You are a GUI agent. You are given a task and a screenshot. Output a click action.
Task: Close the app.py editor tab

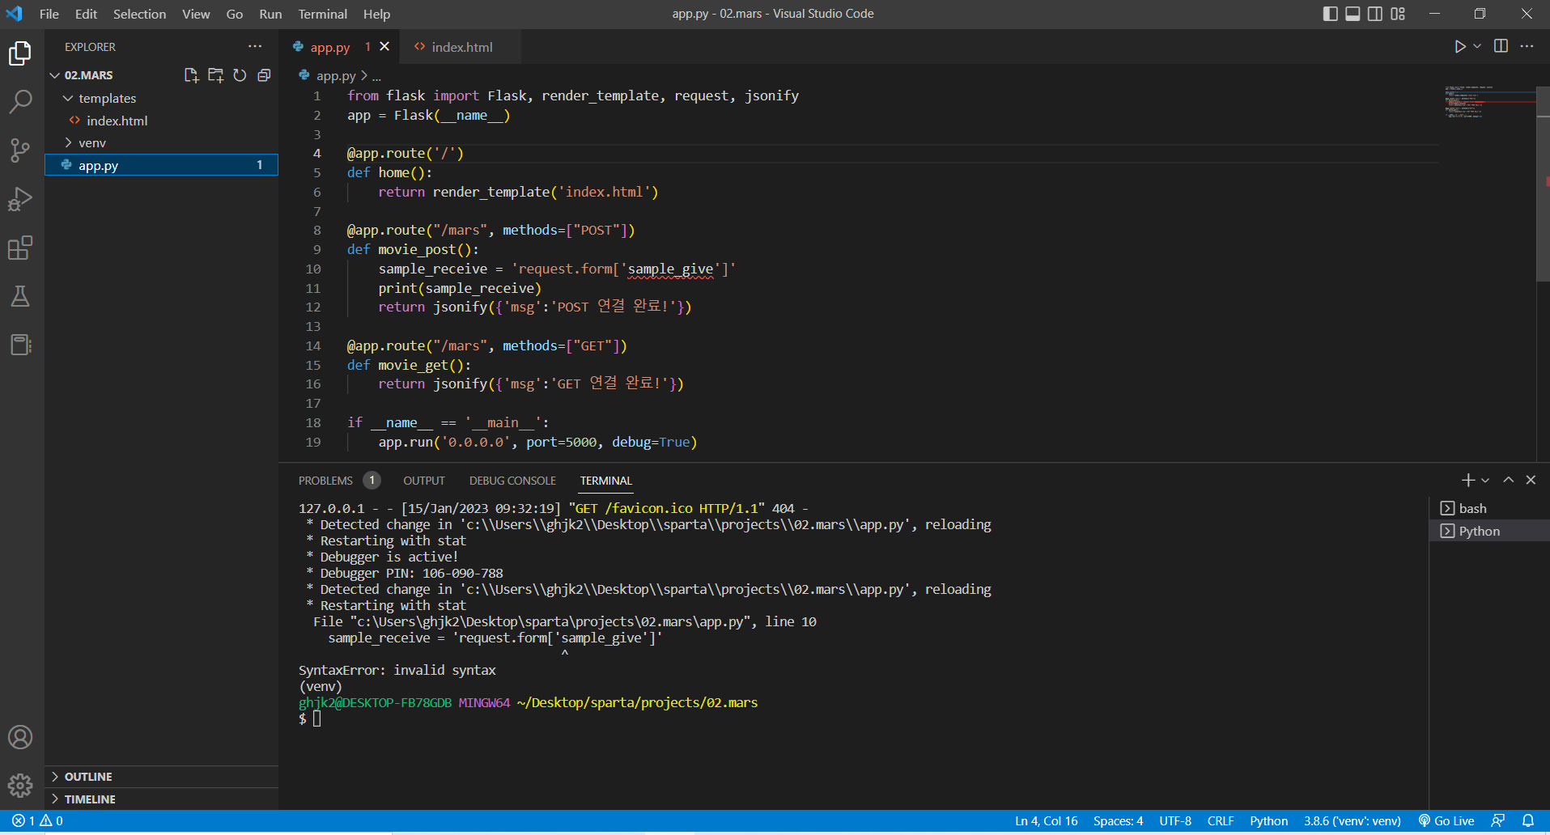(x=384, y=46)
